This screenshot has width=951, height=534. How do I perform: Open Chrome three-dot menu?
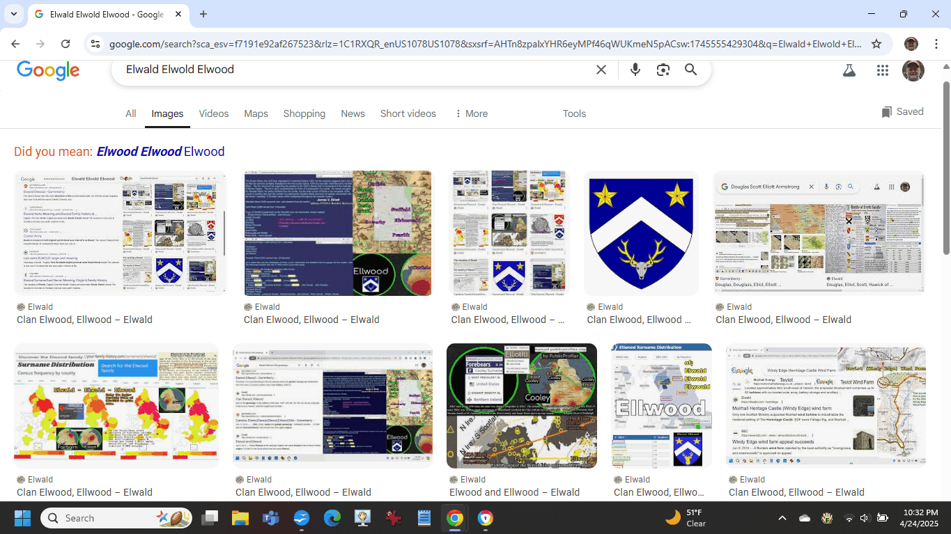click(x=935, y=44)
